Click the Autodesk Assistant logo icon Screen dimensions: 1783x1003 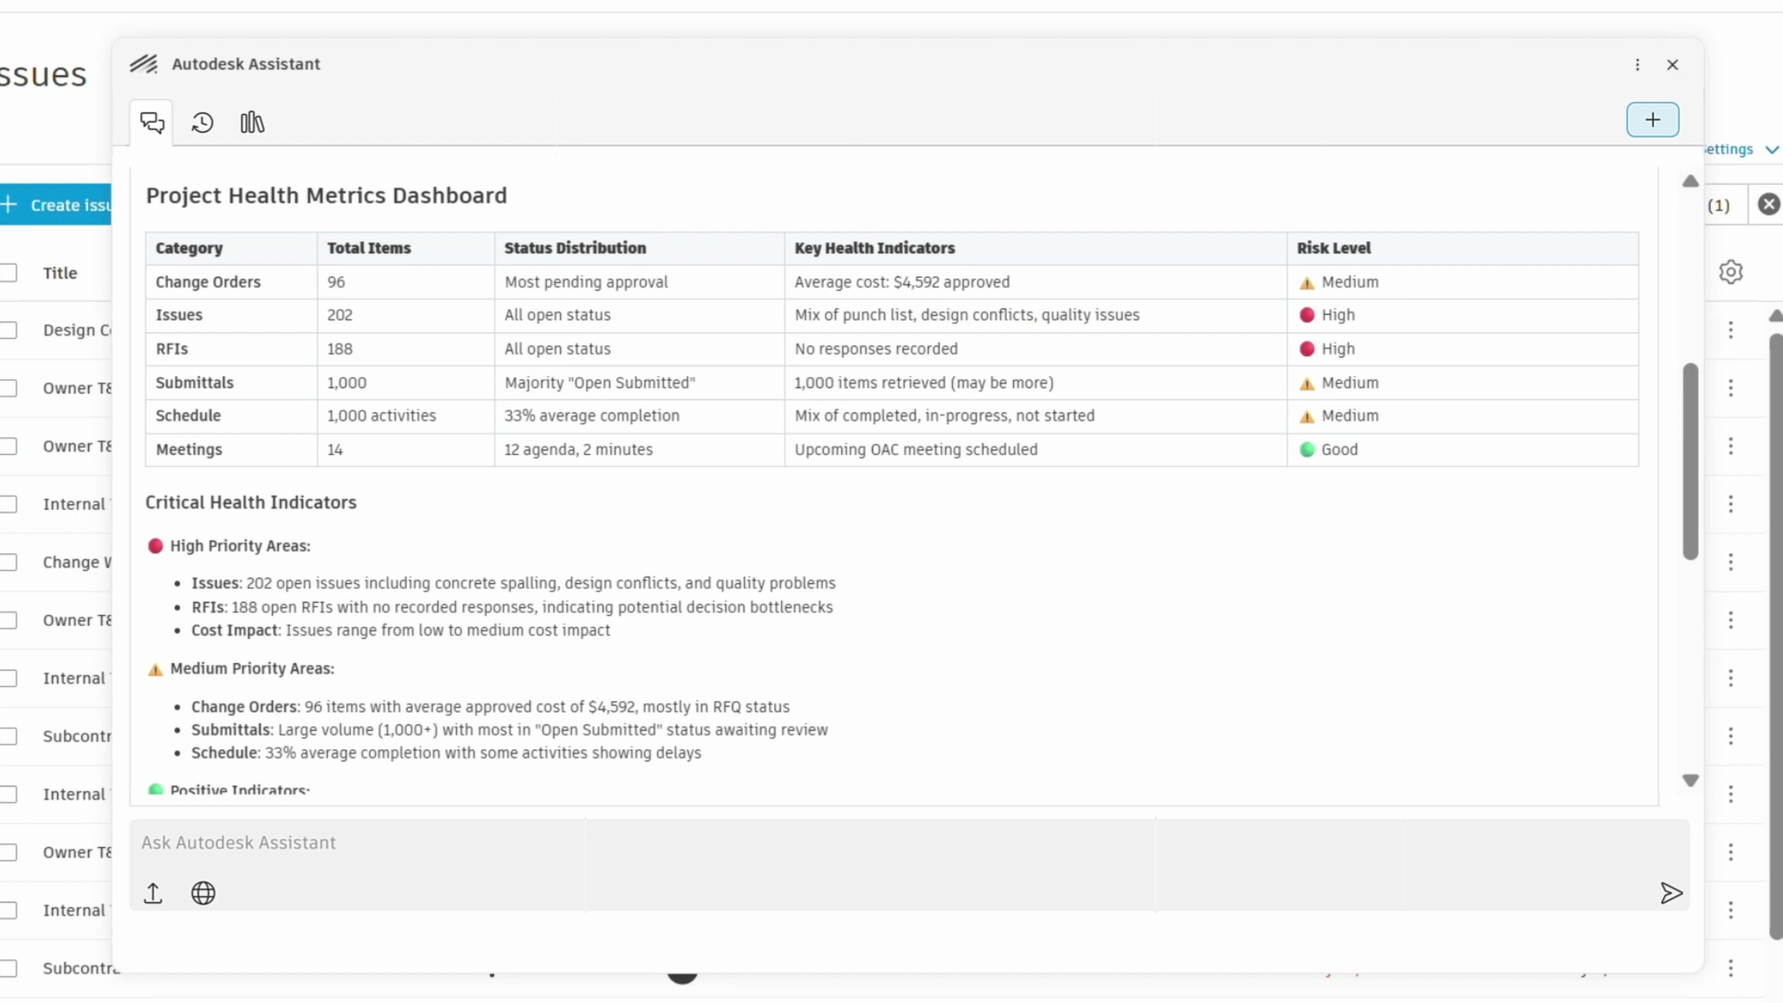[x=143, y=64]
